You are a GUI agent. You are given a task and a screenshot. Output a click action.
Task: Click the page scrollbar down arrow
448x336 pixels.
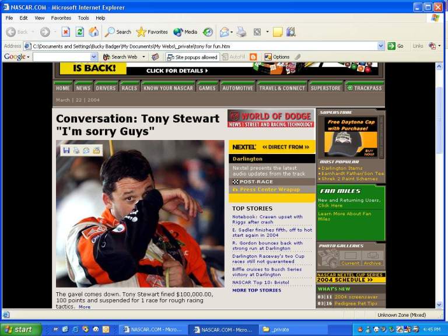439,304
